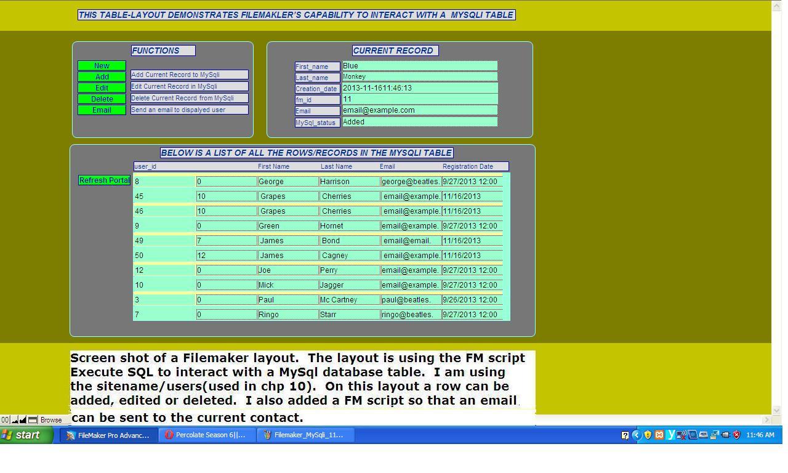Viewport: 788px width, 473px height.
Task: Switch to Filemaker_MySqli taskbar window
Action: point(305,435)
